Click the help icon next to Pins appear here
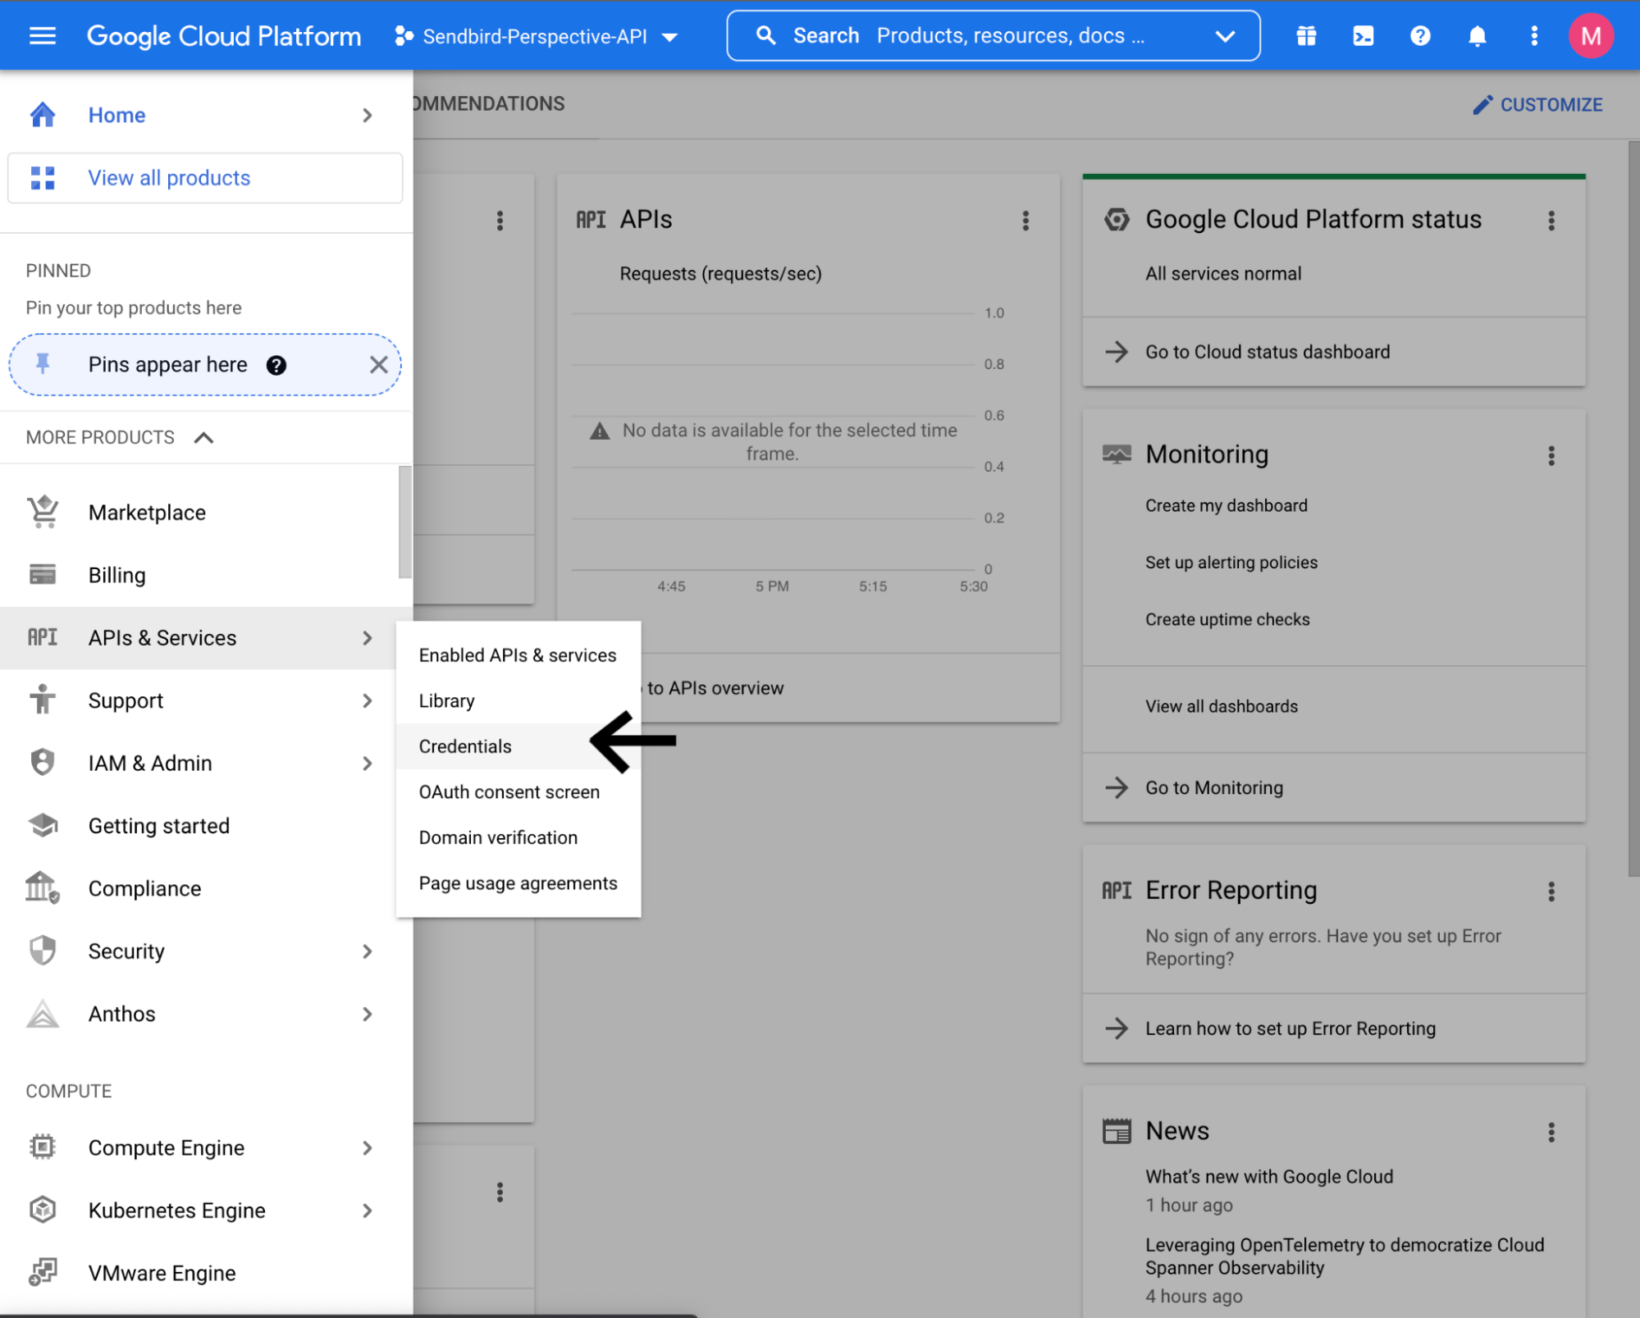1640x1318 pixels. pyautogui.click(x=276, y=365)
